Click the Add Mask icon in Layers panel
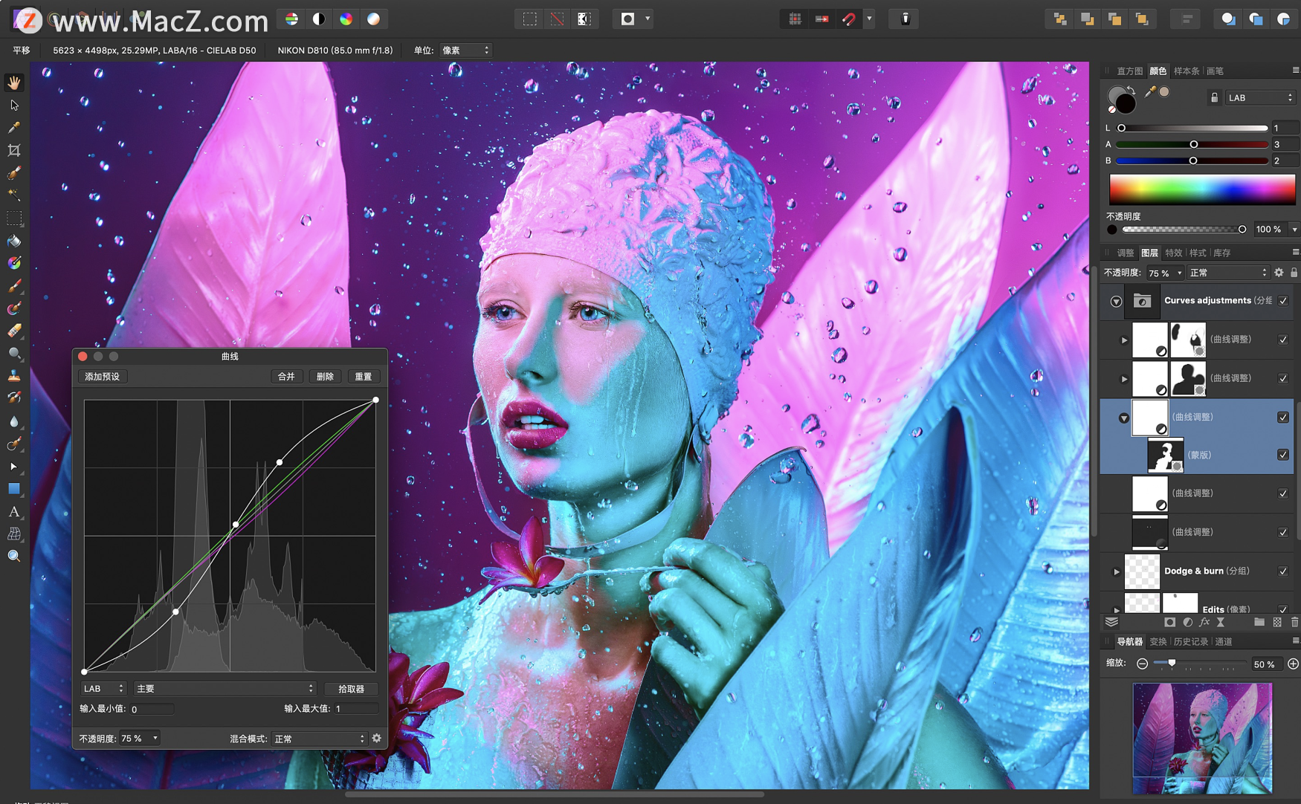The image size is (1301, 804). [x=1169, y=623]
